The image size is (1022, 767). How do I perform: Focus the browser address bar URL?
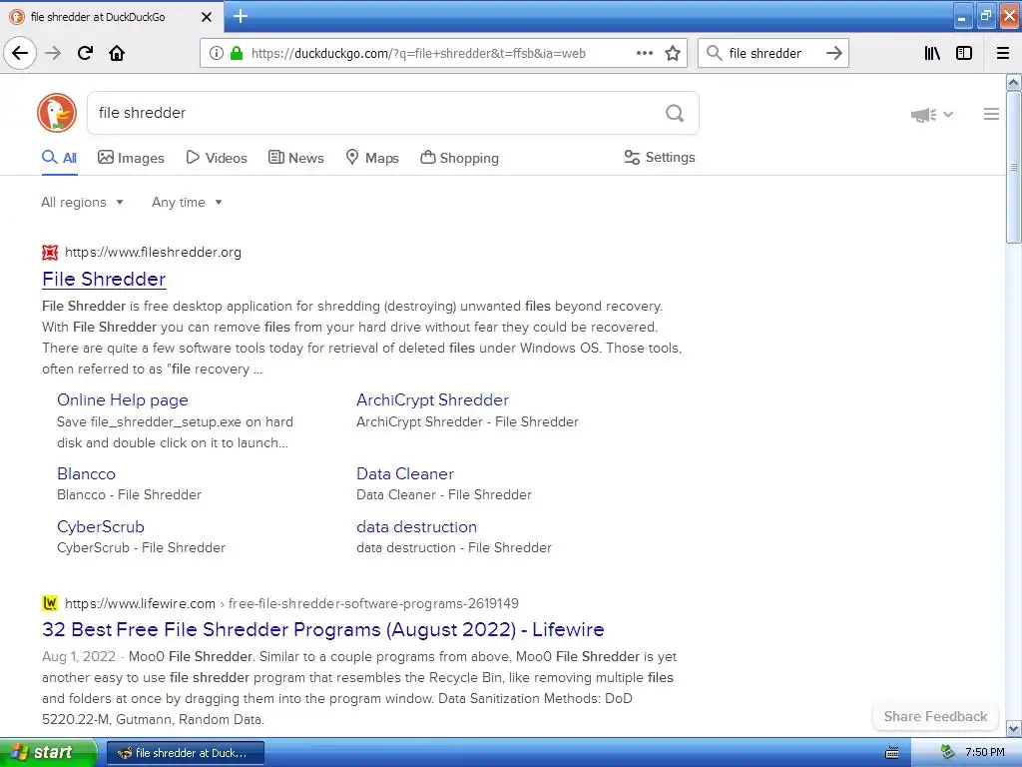point(418,54)
